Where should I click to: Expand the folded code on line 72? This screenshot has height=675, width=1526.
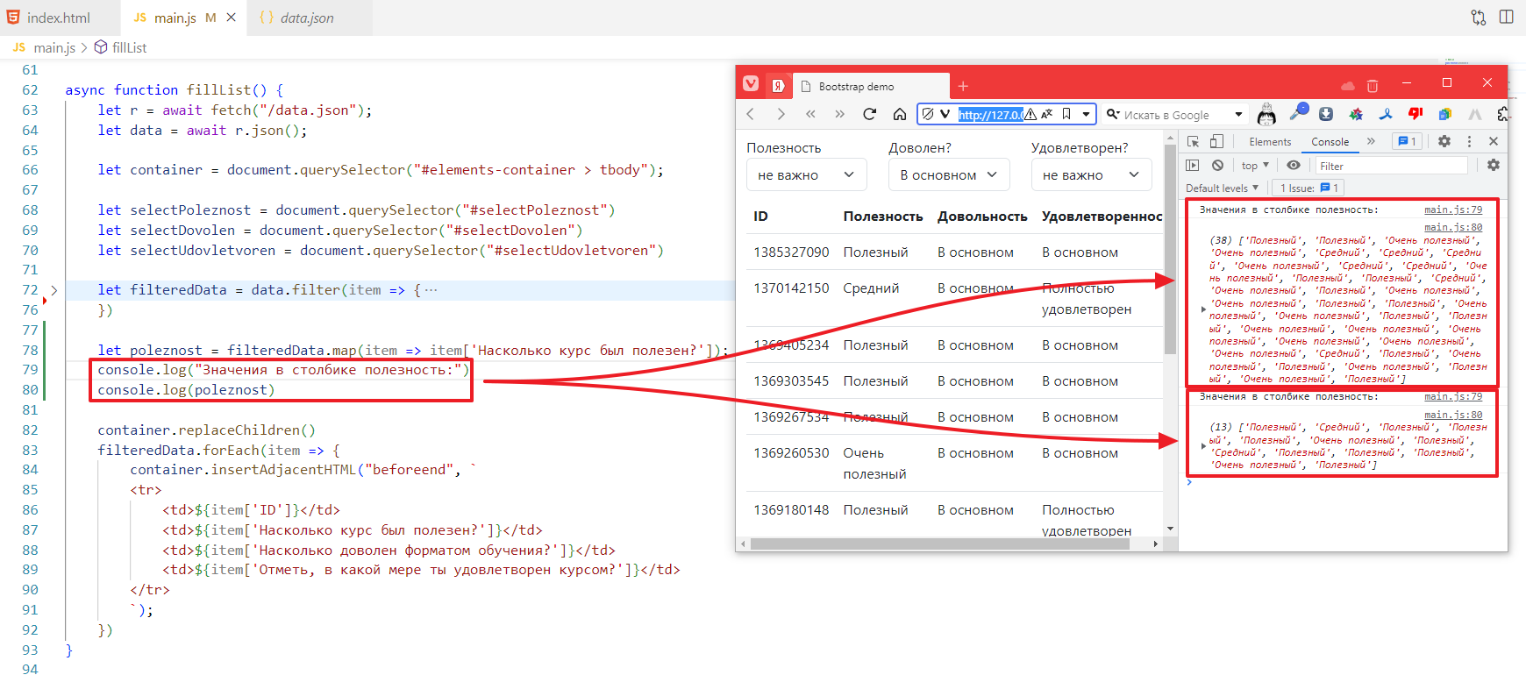point(53,290)
